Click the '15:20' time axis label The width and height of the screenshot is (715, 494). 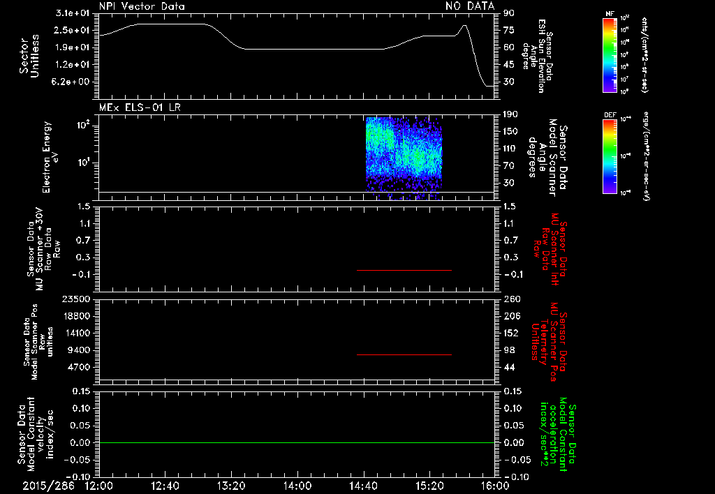[x=429, y=486]
